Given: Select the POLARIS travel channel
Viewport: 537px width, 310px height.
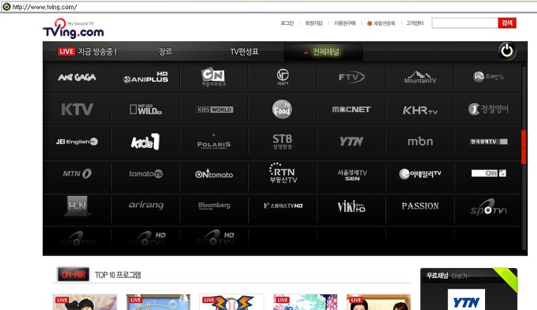Looking at the screenshot, I should pos(214,143).
